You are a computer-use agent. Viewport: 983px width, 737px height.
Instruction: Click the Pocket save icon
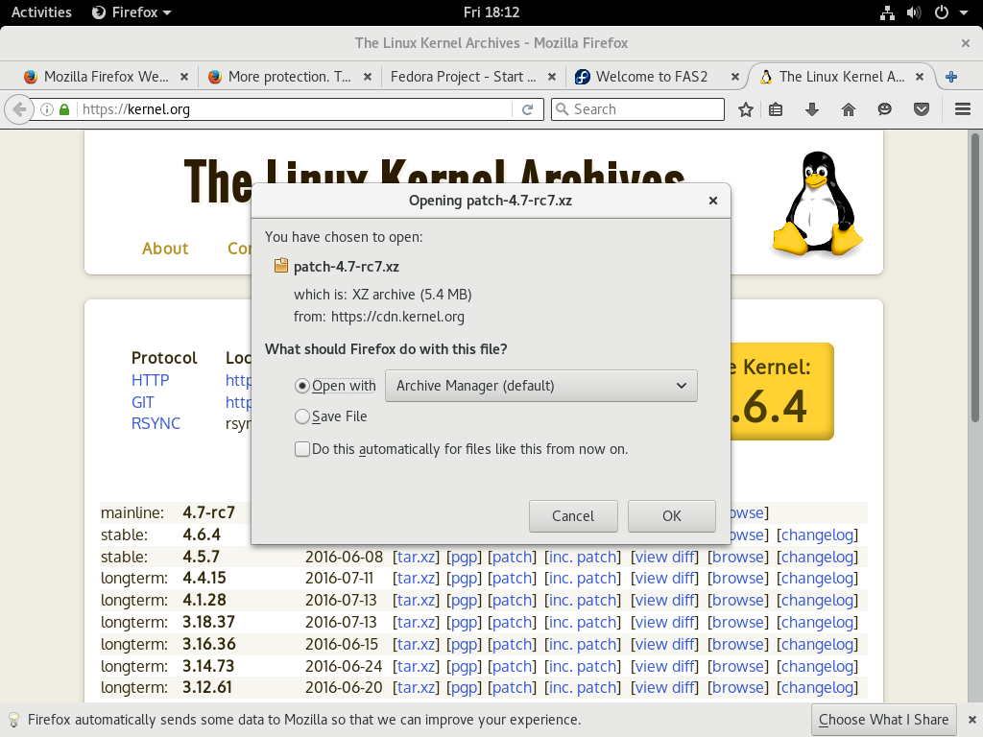921,109
